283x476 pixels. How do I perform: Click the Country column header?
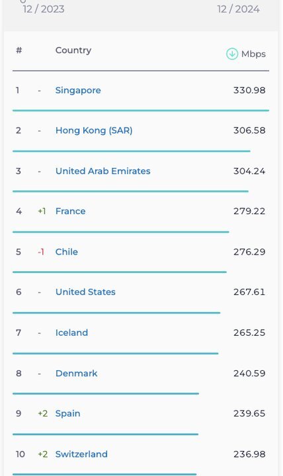(73, 50)
